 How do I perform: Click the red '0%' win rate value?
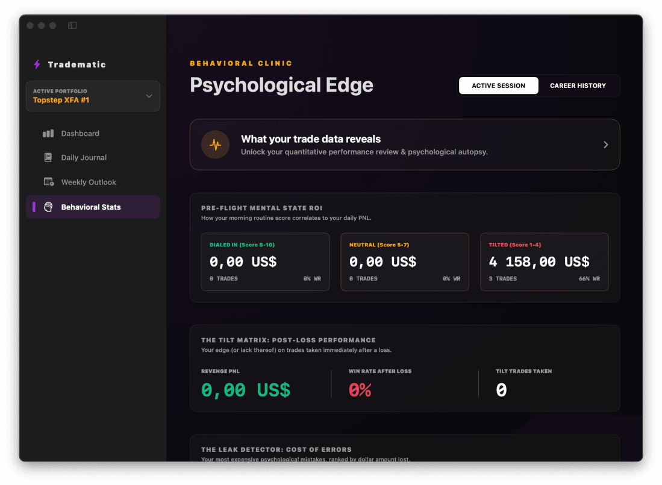(360, 390)
